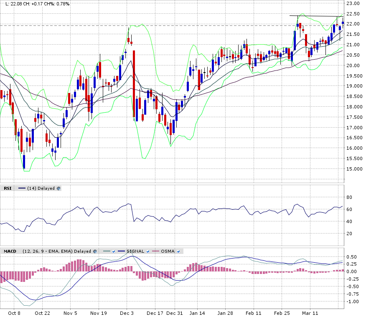Click the MACD 0.50 axis label
This screenshot has height=319, width=366.
point(351,257)
